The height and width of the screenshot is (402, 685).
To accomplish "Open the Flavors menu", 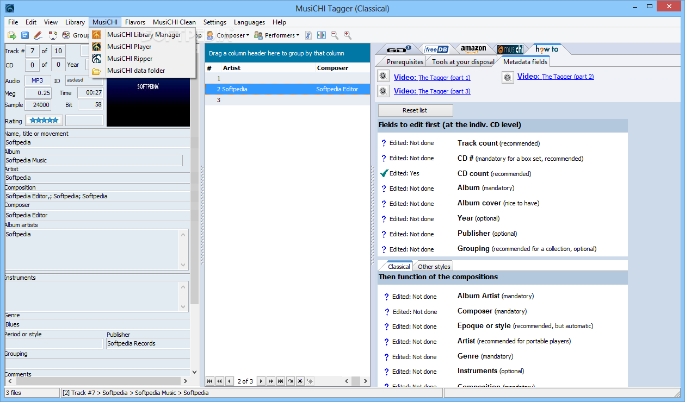I will [x=135, y=22].
